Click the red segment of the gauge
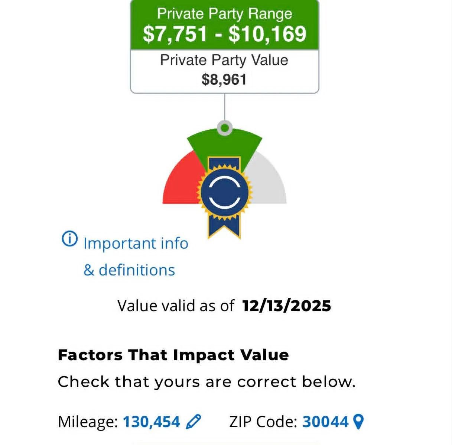This screenshot has height=445, width=452. pos(179,182)
